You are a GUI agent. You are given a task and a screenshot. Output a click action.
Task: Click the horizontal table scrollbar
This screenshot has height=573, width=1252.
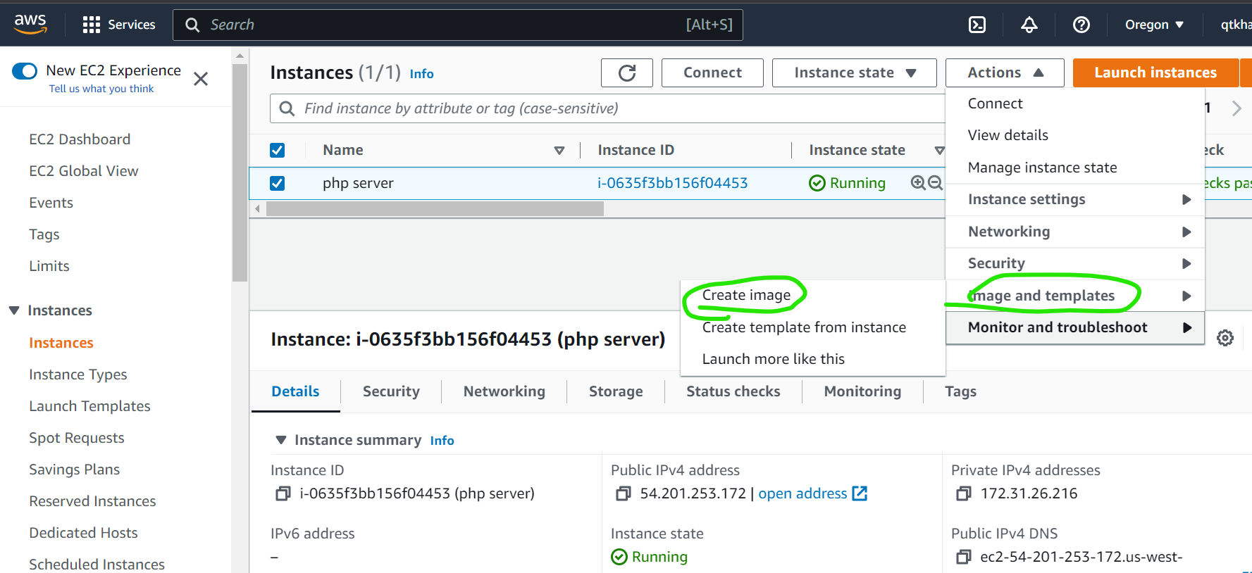pyautogui.click(x=435, y=209)
